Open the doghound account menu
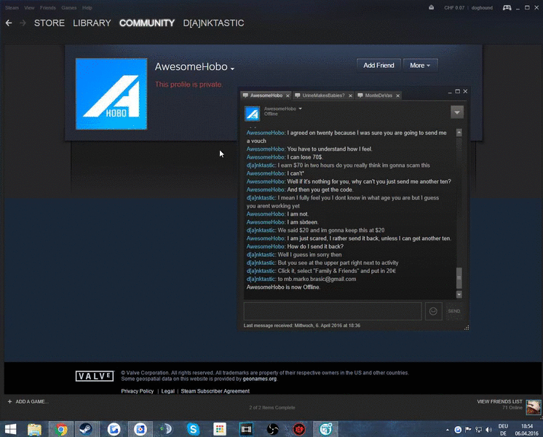 (482, 7)
